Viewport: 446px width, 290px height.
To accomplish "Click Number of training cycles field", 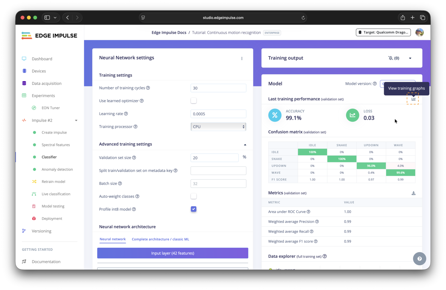I will [218, 88].
